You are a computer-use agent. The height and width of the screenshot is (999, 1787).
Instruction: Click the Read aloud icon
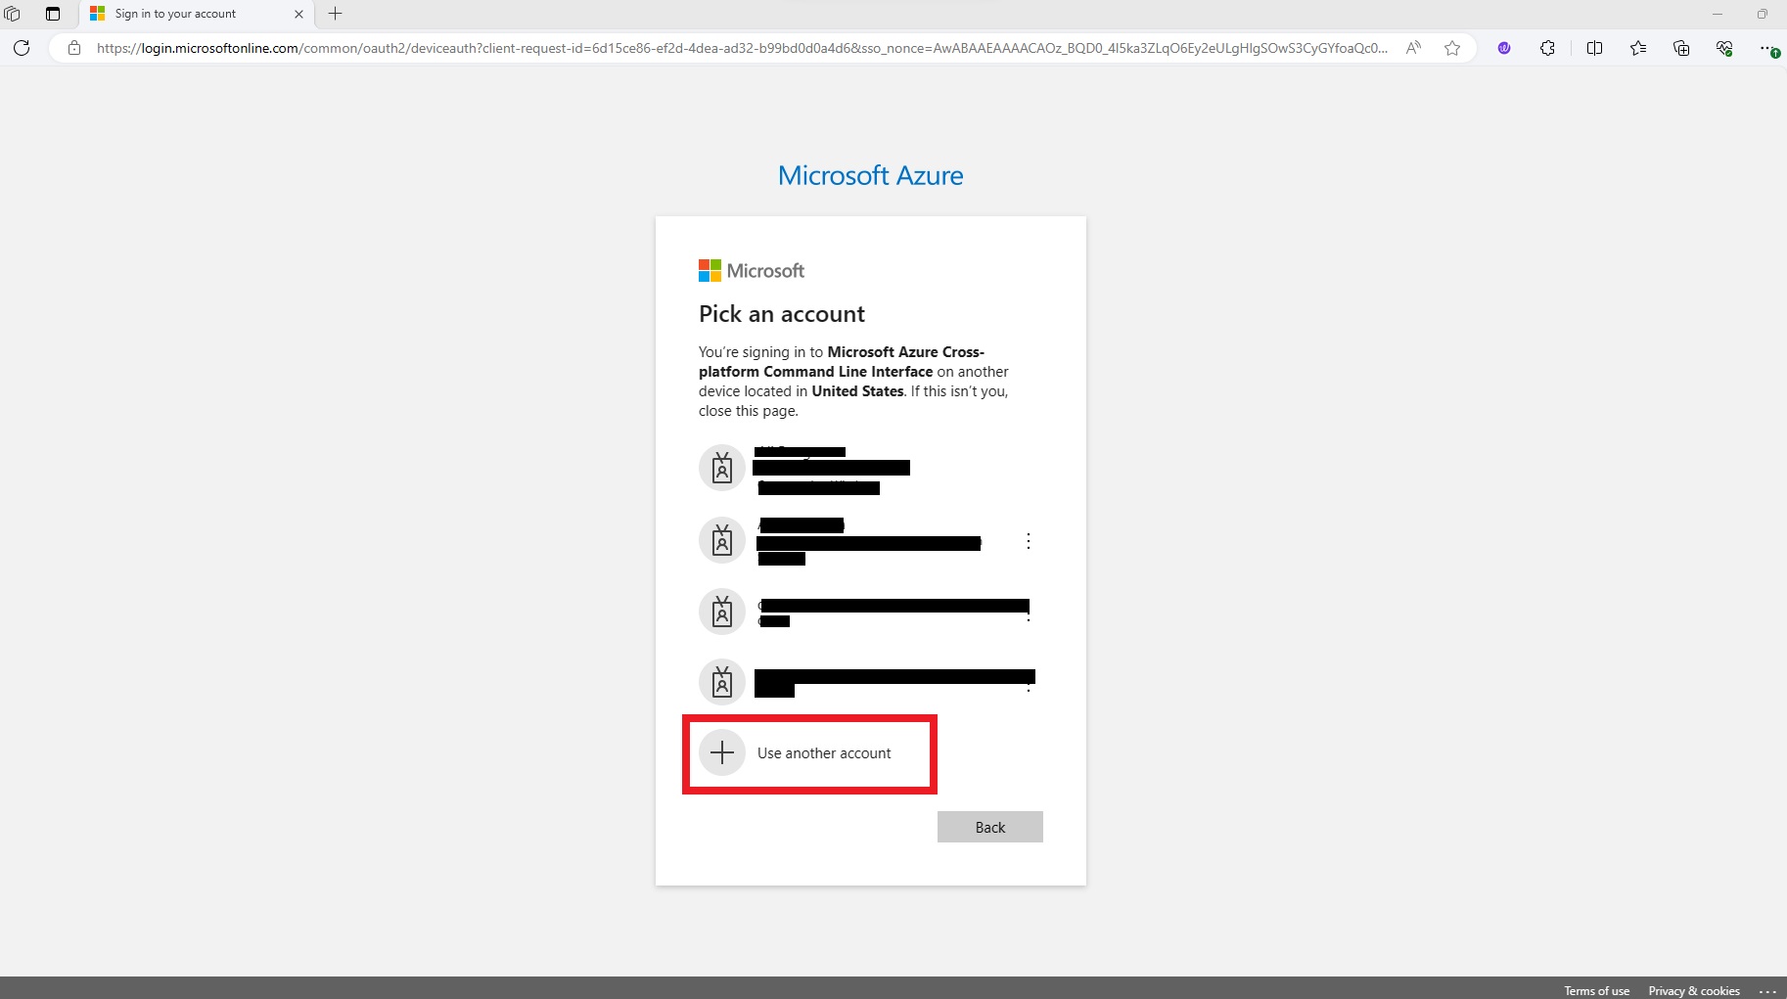pos(1413,48)
